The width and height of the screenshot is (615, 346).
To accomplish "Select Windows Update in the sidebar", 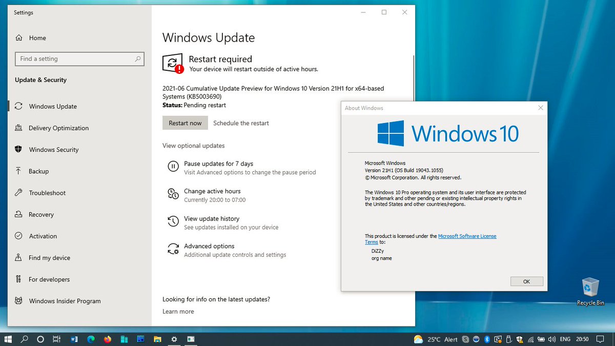I will tap(53, 107).
